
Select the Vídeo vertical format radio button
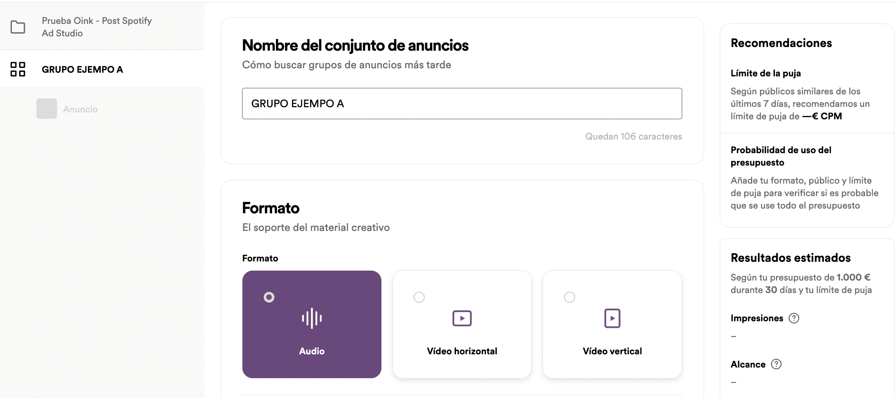pyautogui.click(x=569, y=297)
